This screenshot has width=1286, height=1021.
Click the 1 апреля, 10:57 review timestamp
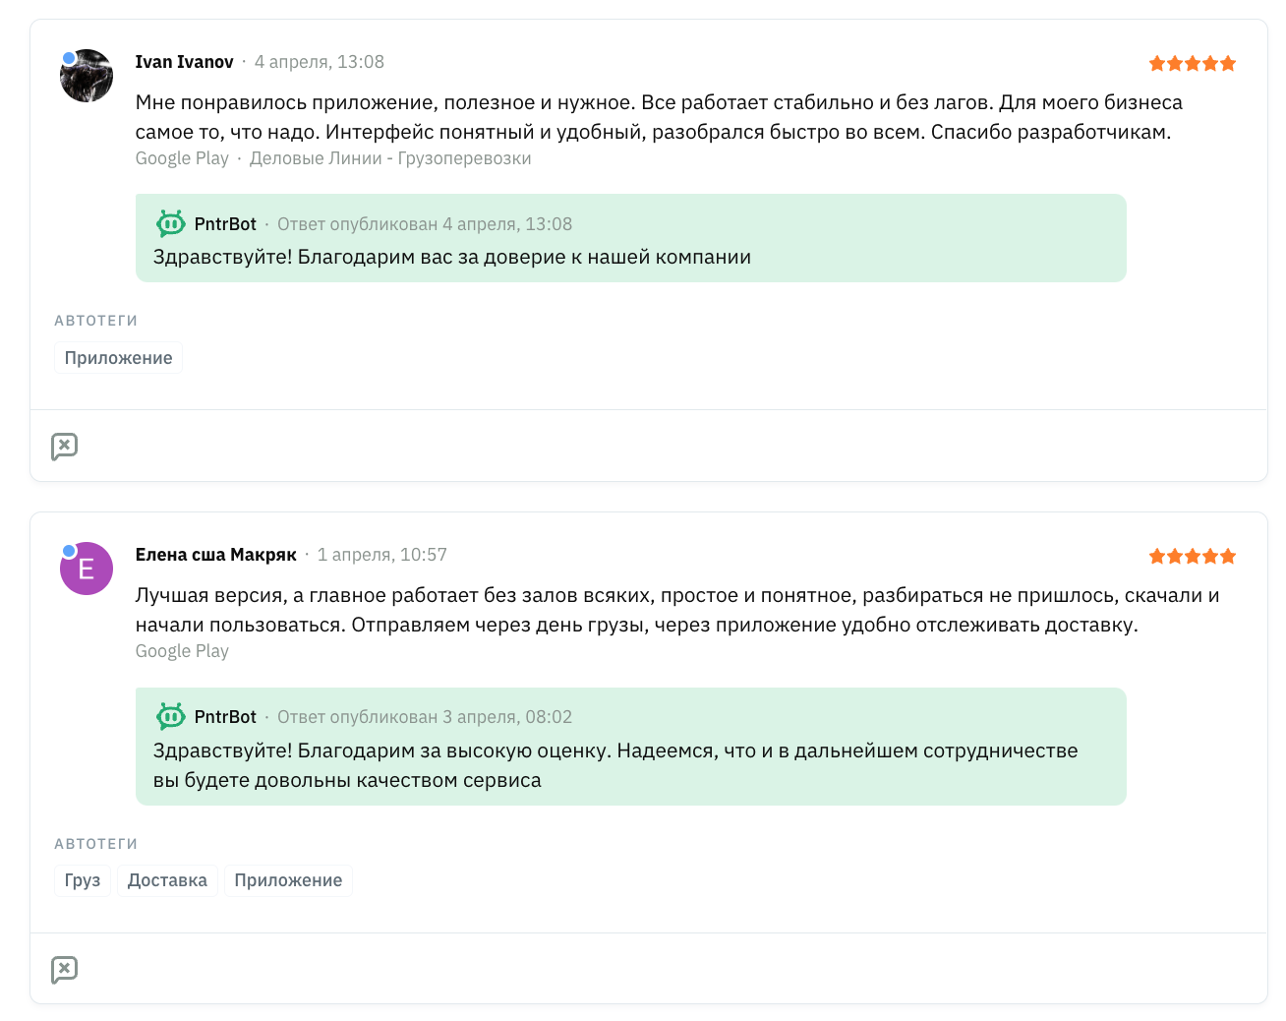point(382,555)
